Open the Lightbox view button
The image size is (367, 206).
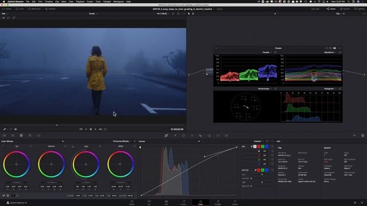click(359, 9)
